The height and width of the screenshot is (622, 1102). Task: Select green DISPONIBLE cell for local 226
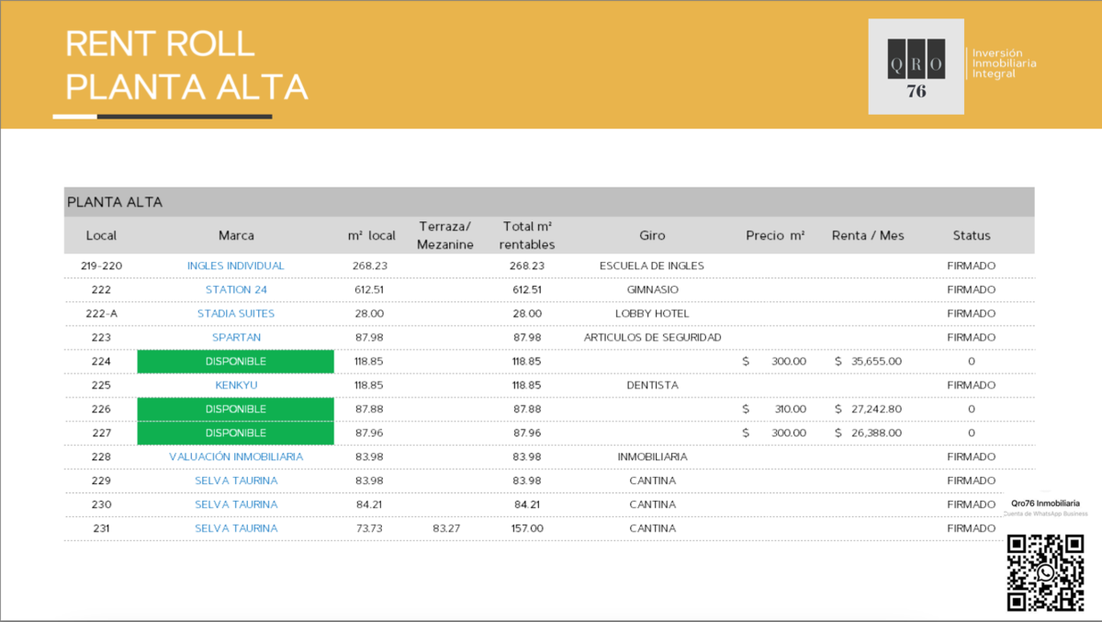pyautogui.click(x=235, y=409)
